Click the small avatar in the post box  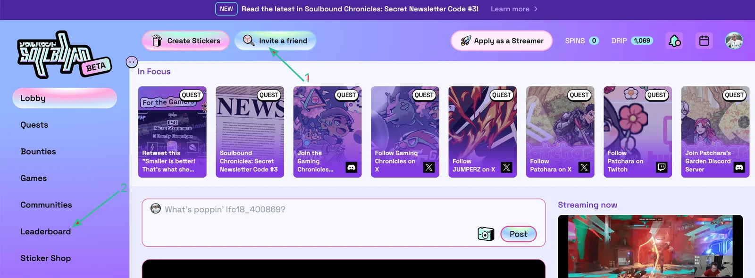(156, 208)
